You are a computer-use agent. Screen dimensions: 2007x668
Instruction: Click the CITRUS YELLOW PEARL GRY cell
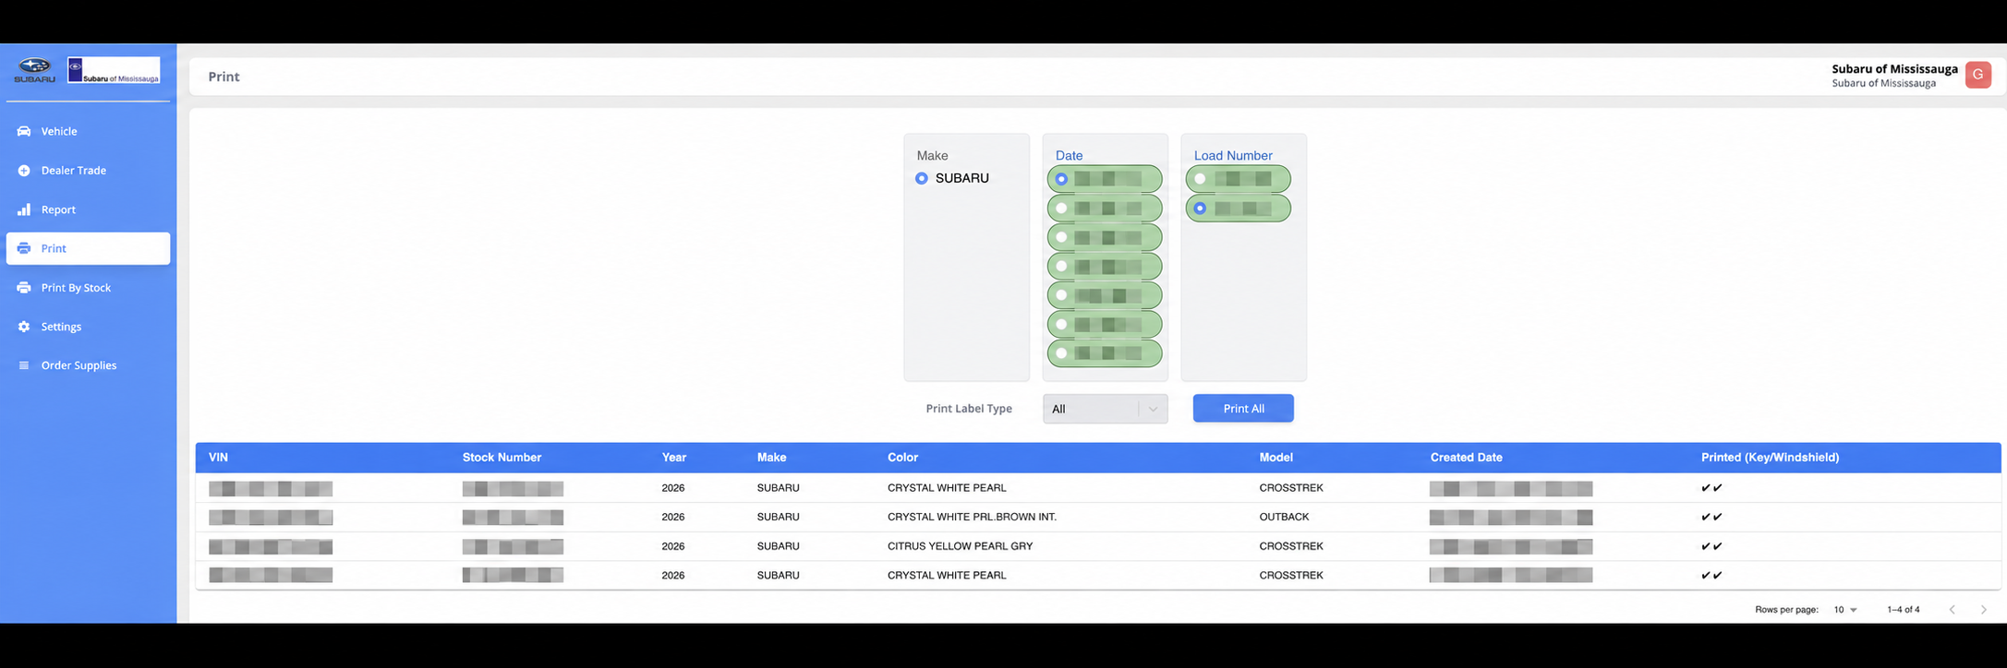tap(960, 546)
